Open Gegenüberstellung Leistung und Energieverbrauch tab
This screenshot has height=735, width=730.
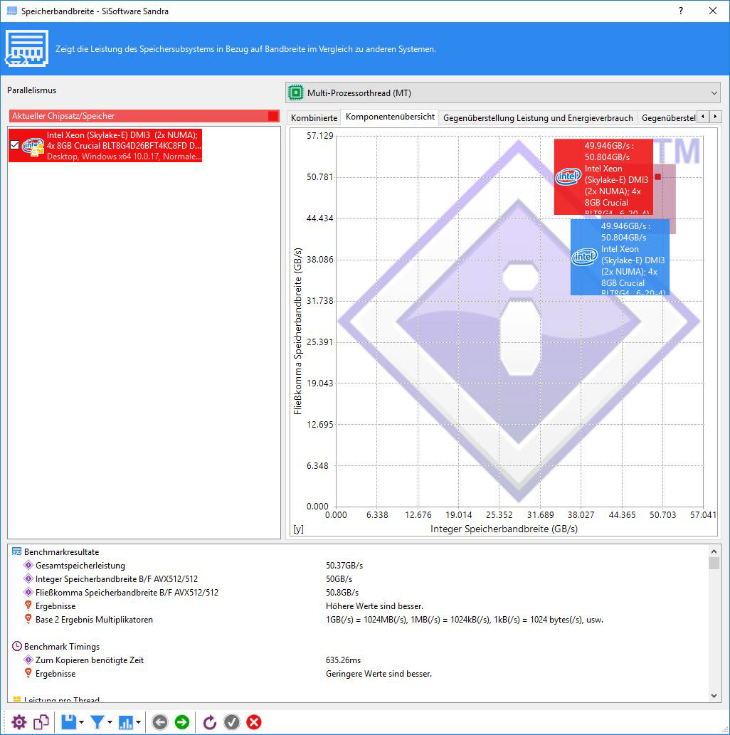538,117
